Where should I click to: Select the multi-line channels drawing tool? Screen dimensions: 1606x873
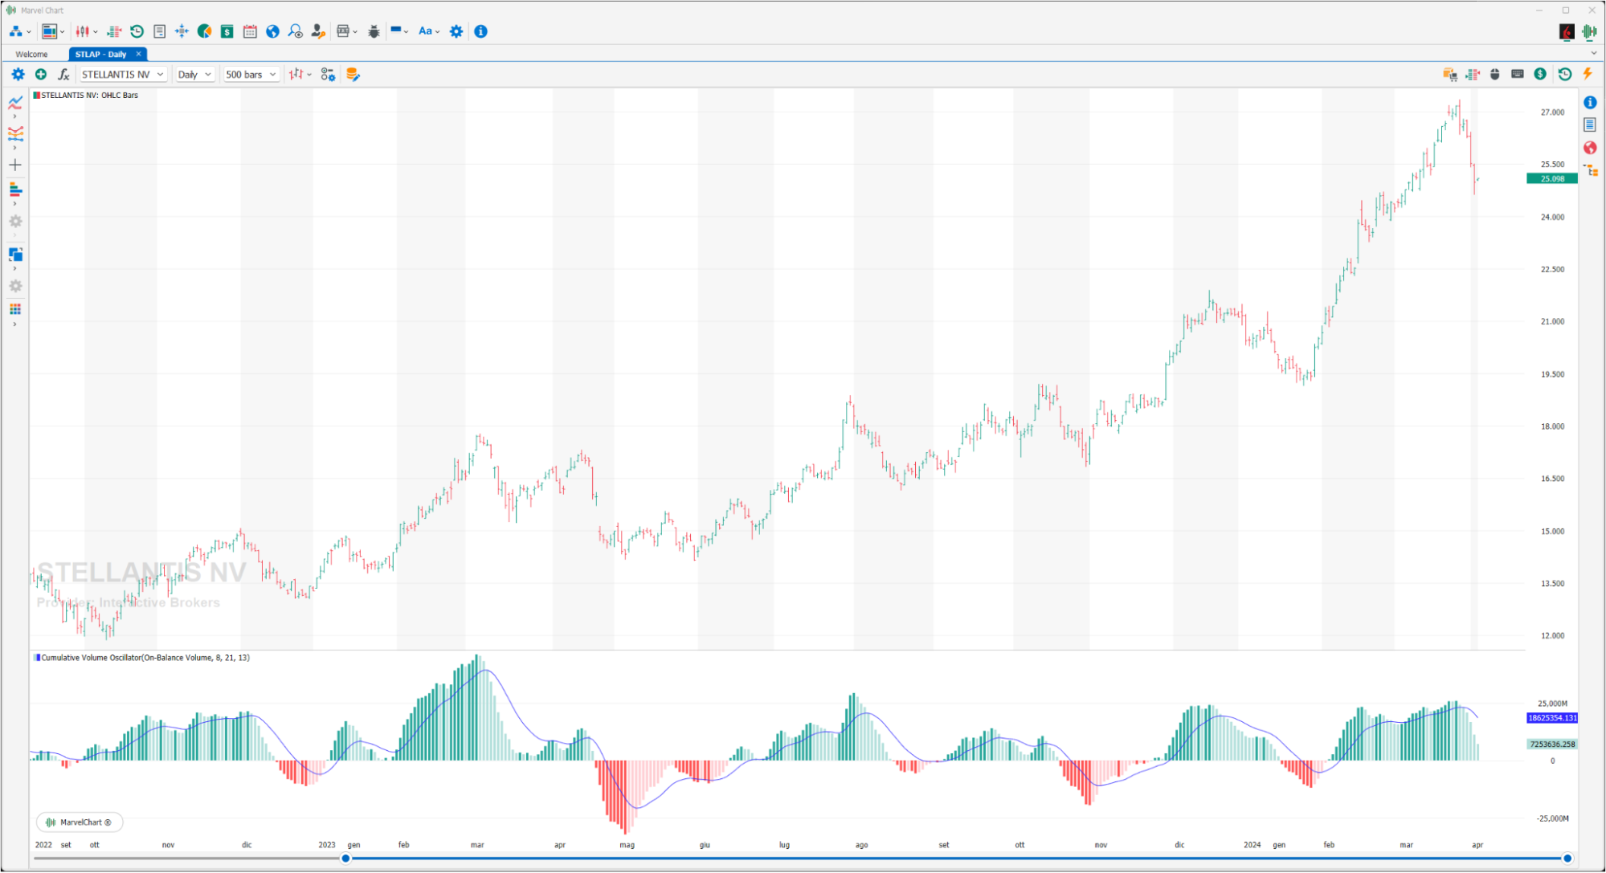[x=15, y=133]
